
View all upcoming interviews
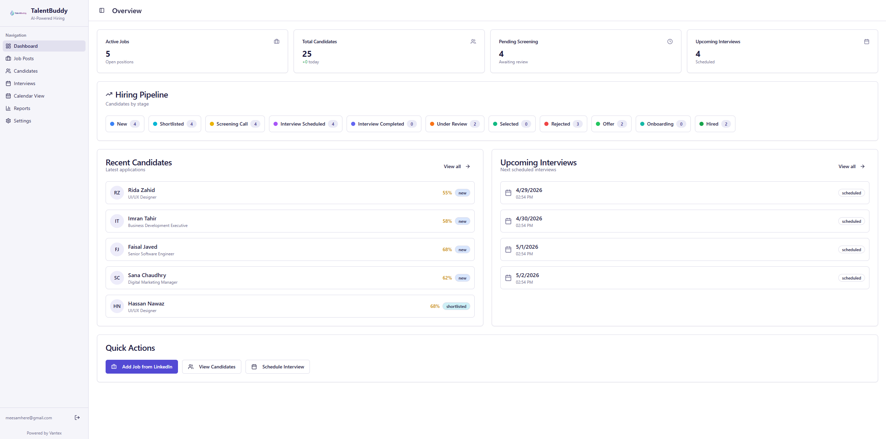click(852, 166)
